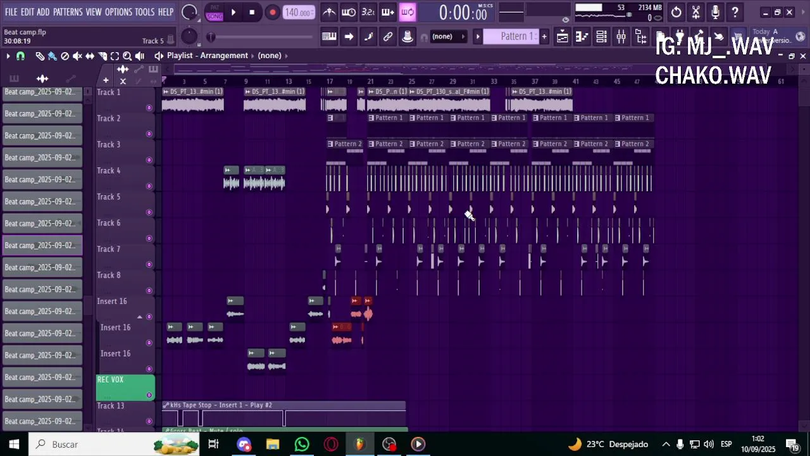
Task: Toggle auto-scroll arrow icon
Action: (x=349, y=37)
